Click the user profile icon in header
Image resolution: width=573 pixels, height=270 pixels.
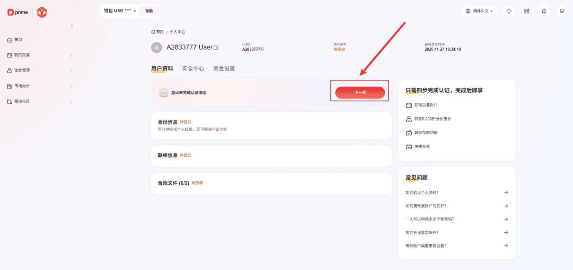(562, 11)
